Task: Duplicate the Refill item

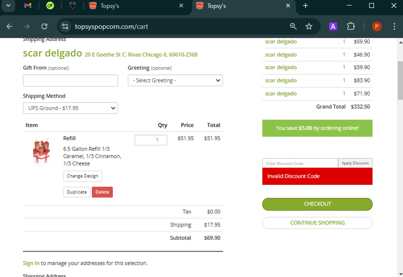Action: tap(77, 192)
